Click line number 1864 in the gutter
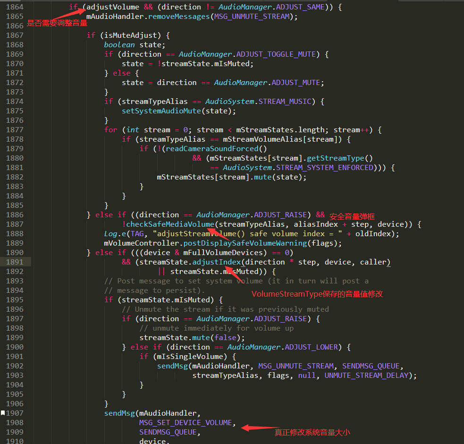The image size is (464, 444). pos(15,7)
